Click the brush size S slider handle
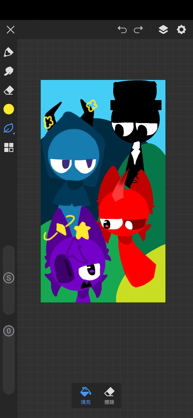The height and width of the screenshot is (418, 193). (8, 278)
